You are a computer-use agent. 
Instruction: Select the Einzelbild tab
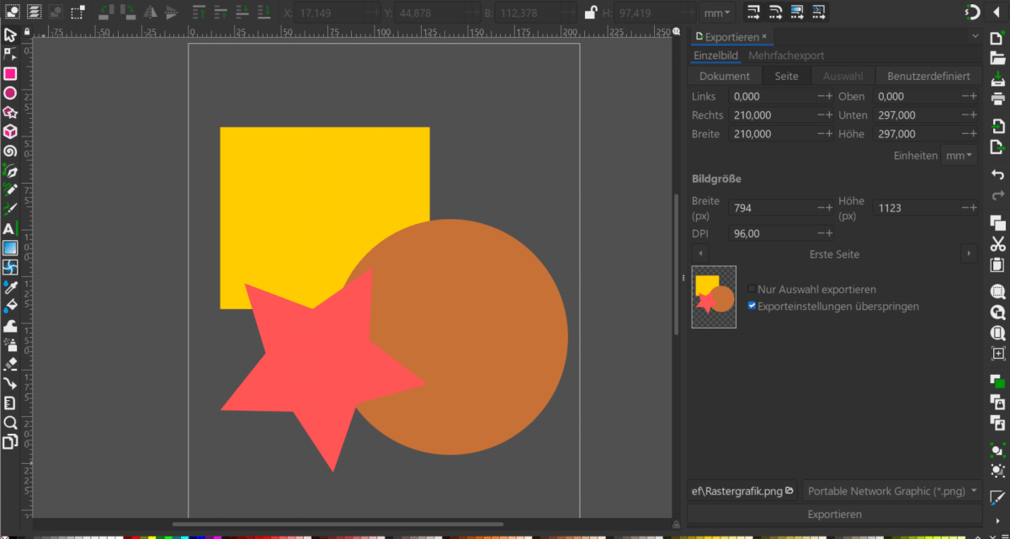715,55
